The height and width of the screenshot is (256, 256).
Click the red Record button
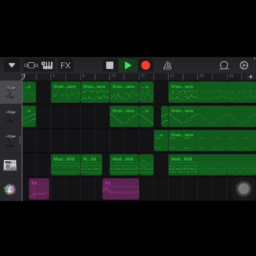coord(146,65)
